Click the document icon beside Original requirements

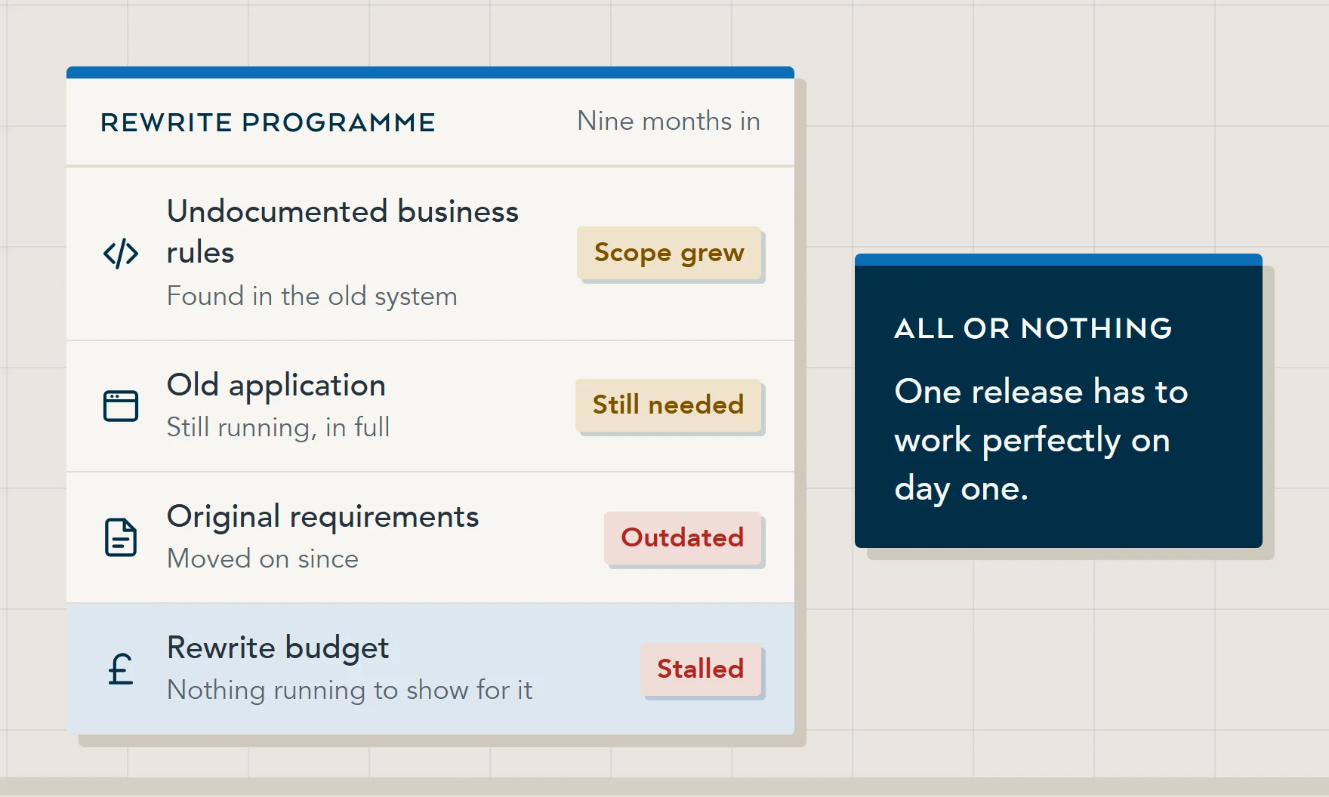click(x=121, y=537)
